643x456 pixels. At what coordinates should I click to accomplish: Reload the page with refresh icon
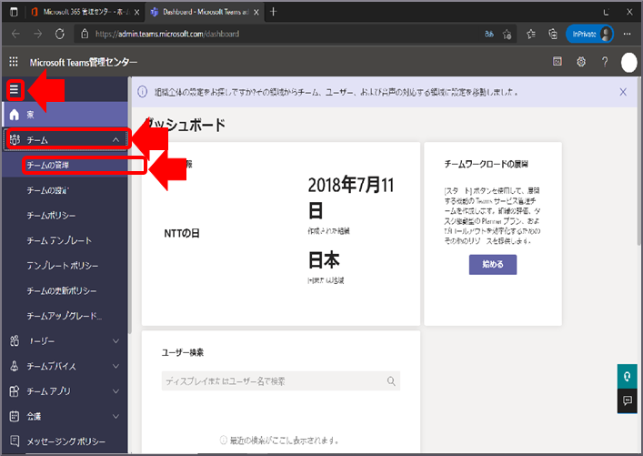pyautogui.click(x=60, y=34)
